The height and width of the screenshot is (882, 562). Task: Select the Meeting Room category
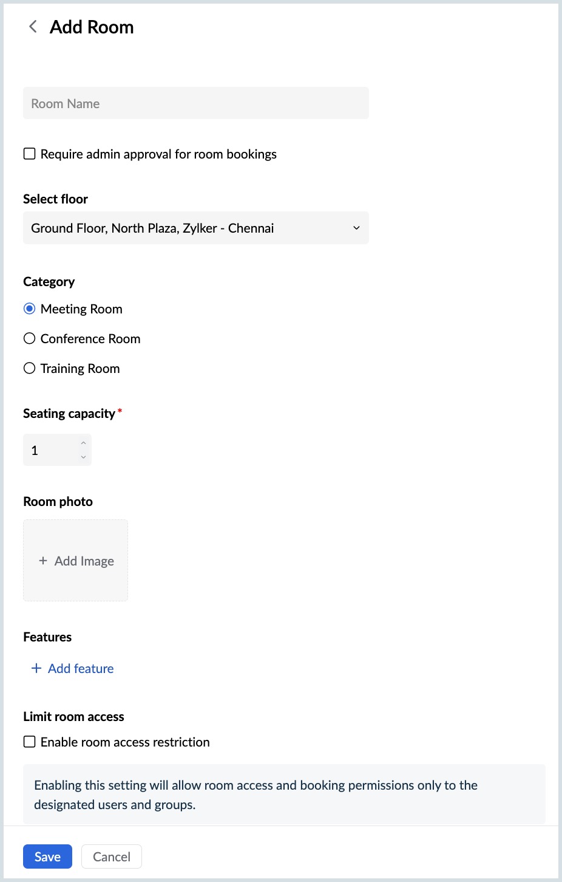30,309
